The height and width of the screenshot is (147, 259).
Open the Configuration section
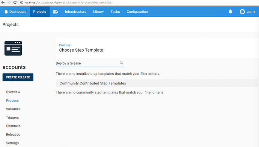(x=137, y=12)
